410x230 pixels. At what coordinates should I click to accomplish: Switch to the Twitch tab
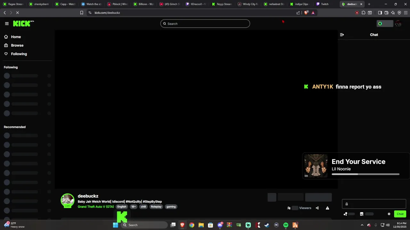[x=326, y=4]
